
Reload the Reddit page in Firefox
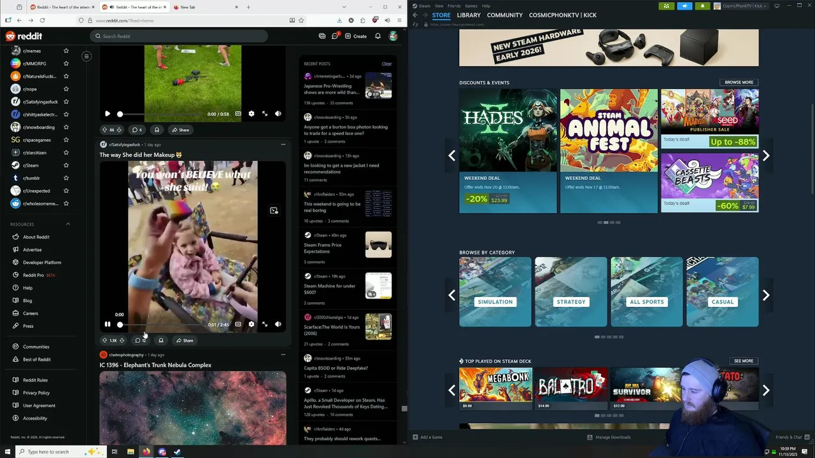[x=42, y=20]
